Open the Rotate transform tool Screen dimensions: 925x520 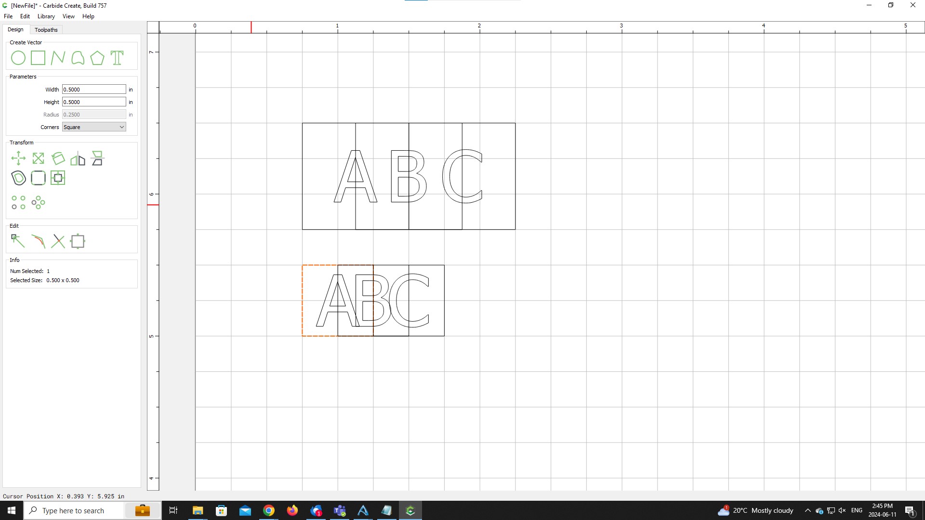click(58, 158)
